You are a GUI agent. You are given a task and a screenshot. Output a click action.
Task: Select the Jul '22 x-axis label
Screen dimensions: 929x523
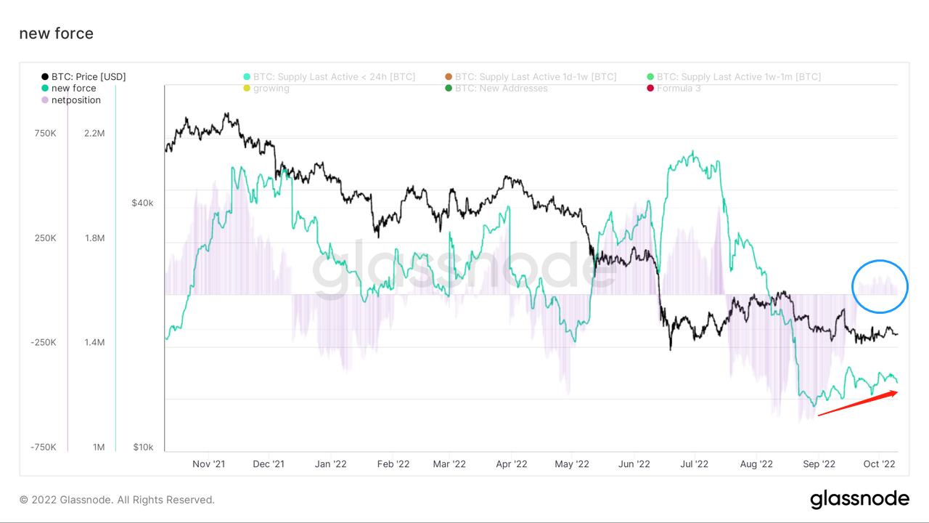[x=695, y=463]
